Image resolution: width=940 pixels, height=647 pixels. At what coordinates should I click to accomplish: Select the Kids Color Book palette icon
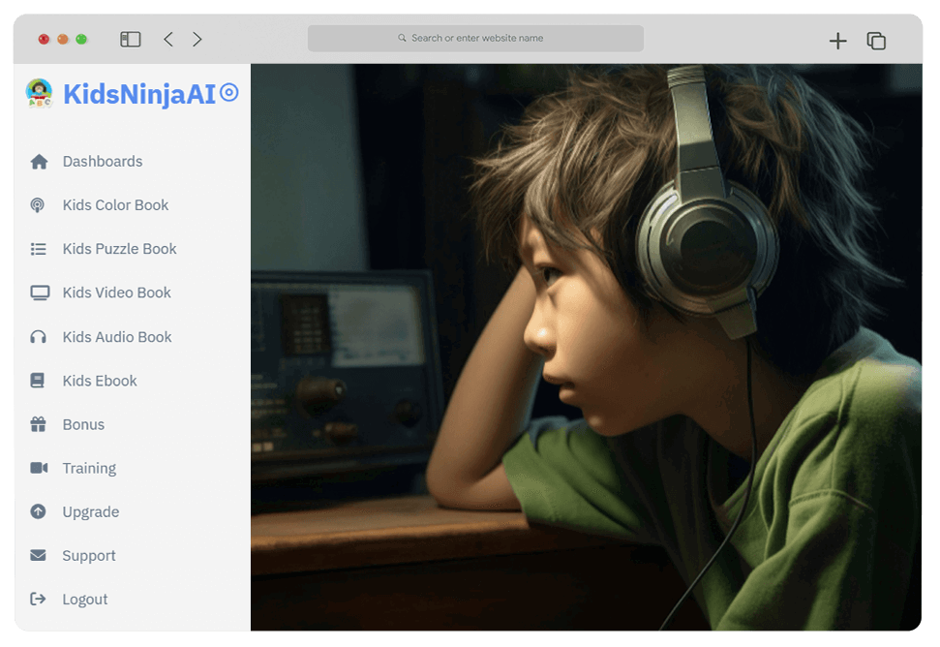coord(38,205)
